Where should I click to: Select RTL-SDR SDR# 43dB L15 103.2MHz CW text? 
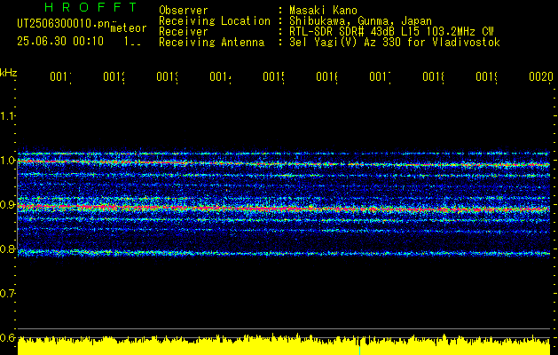point(391,32)
